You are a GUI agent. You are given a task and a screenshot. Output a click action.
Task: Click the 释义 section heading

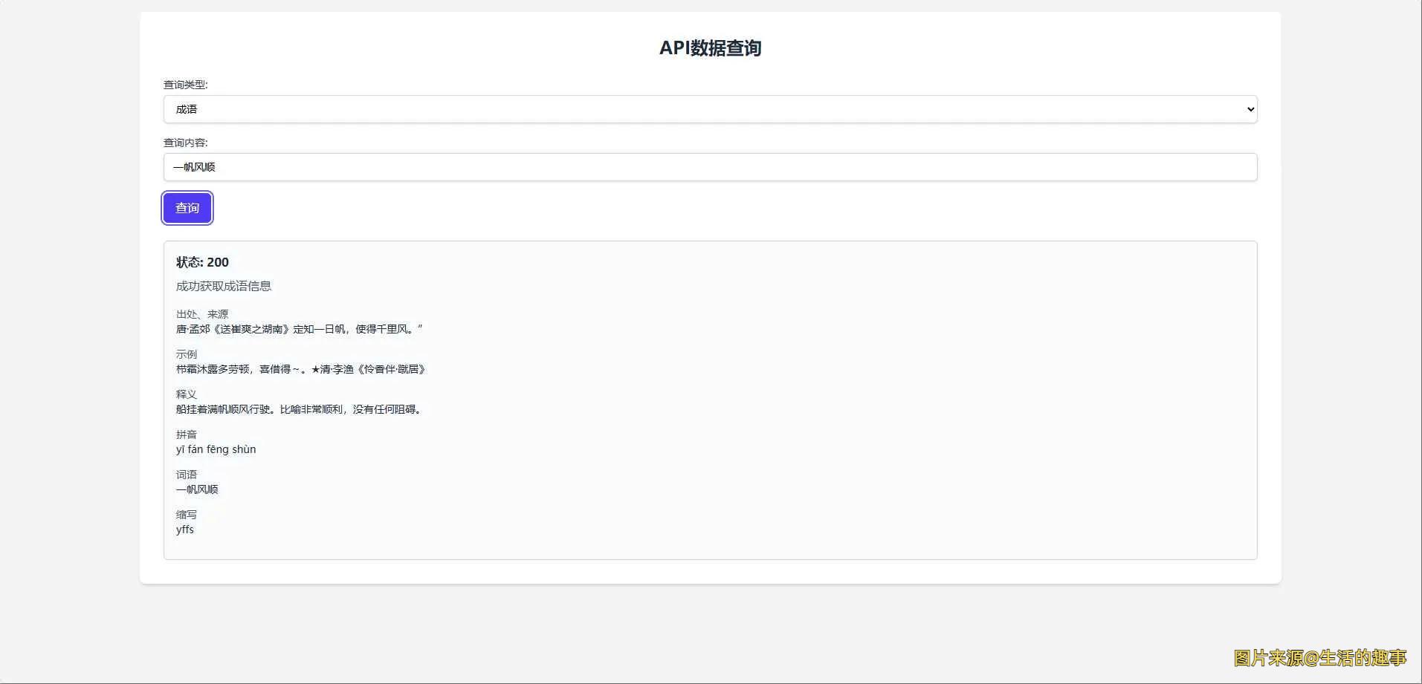tap(187, 394)
